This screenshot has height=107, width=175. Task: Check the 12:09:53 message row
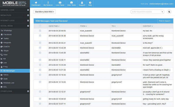point(40,99)
